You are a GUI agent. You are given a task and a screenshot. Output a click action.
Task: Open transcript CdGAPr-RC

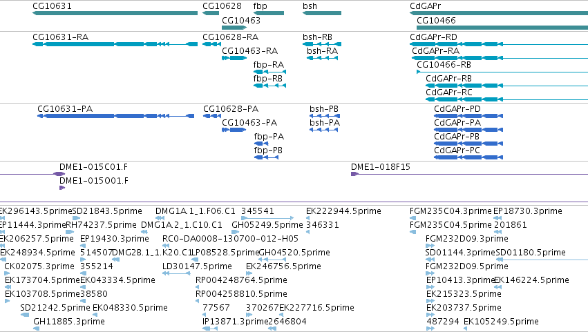point(449,92)
